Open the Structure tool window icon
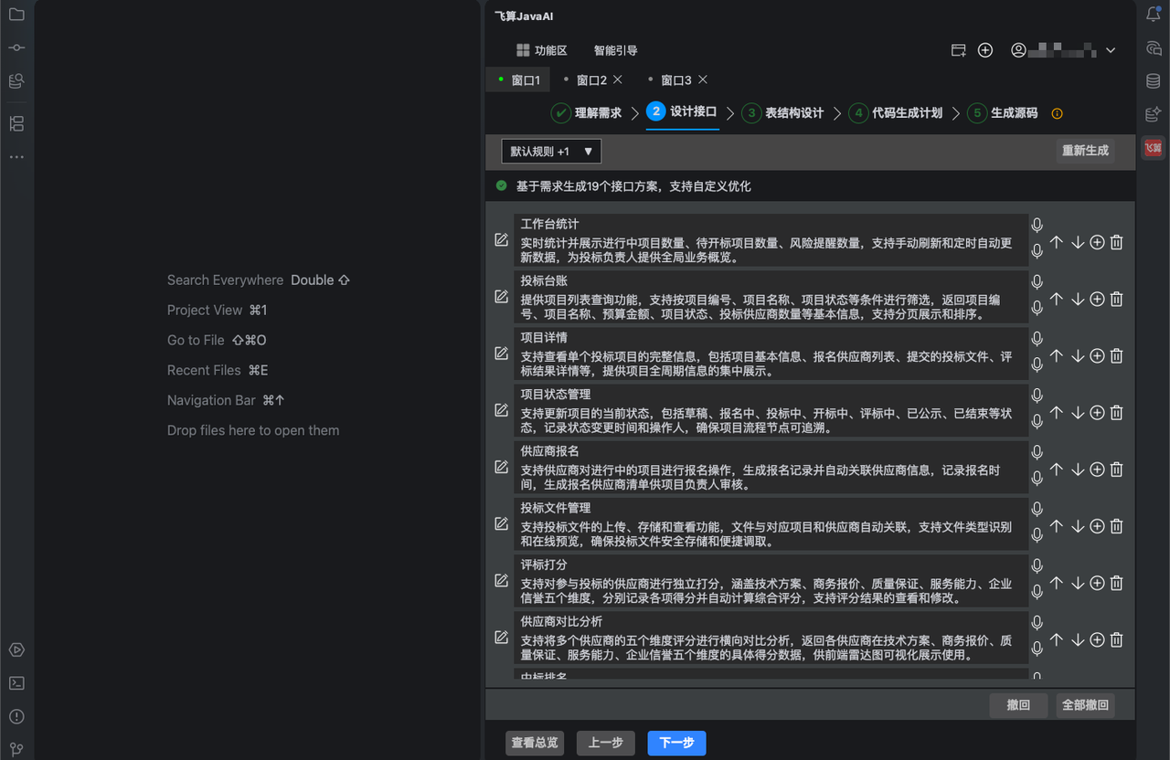The width and height of the screenshot is (1170, 760). pyautogui.click(x=16, y=123)
